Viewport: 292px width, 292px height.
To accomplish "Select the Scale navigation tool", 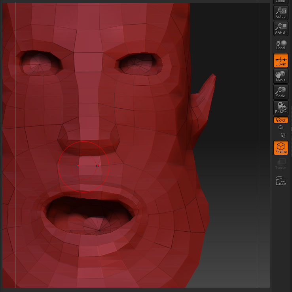I will click(x=281, y=92).
